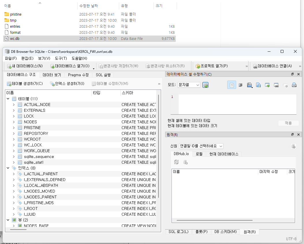Viewport: 304px width, 244px height.
Task: Expand the WORK_QUEUE table row
Action: point(14,151)
